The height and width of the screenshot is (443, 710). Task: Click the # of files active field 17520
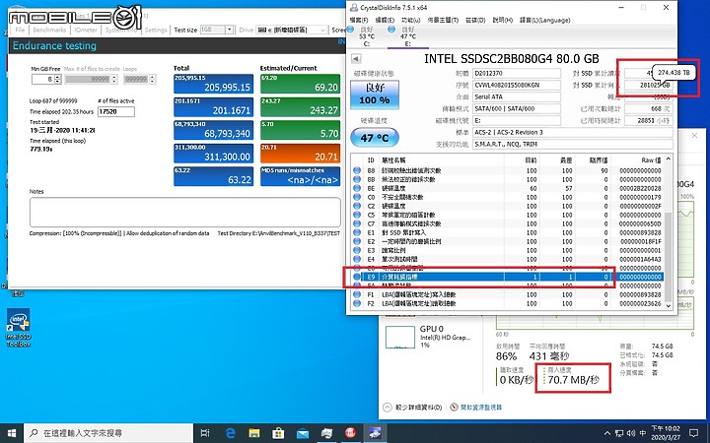pos(116,111)
